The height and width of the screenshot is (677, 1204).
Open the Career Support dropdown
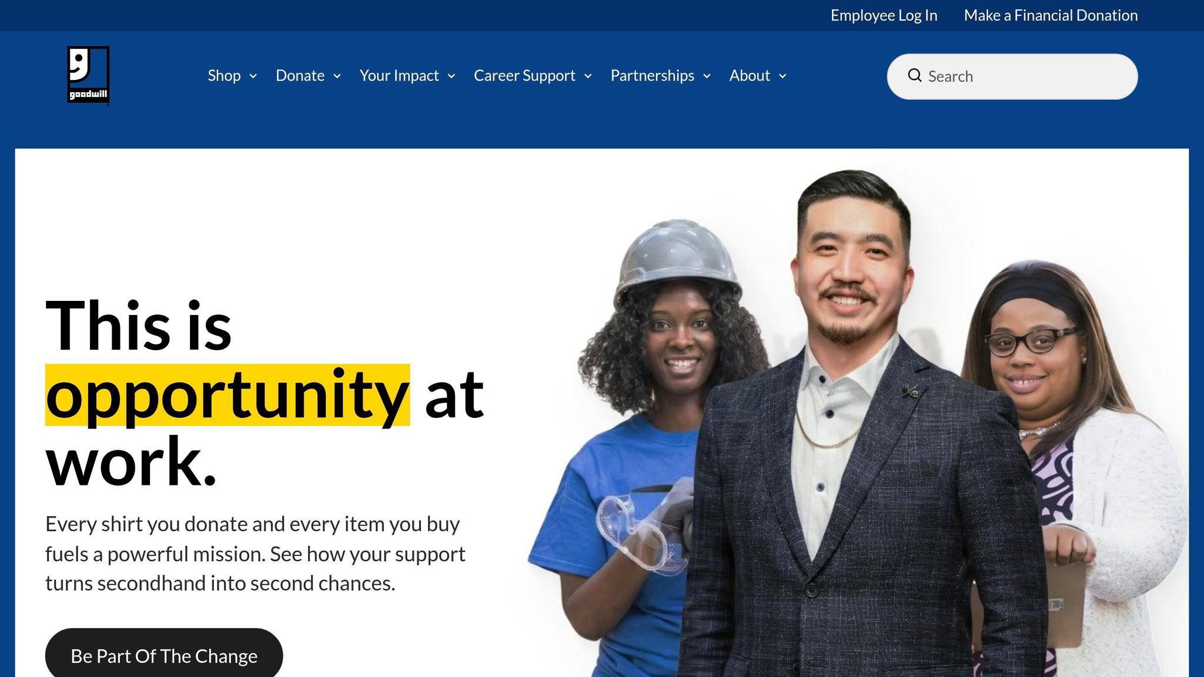[x=533, y=76]
